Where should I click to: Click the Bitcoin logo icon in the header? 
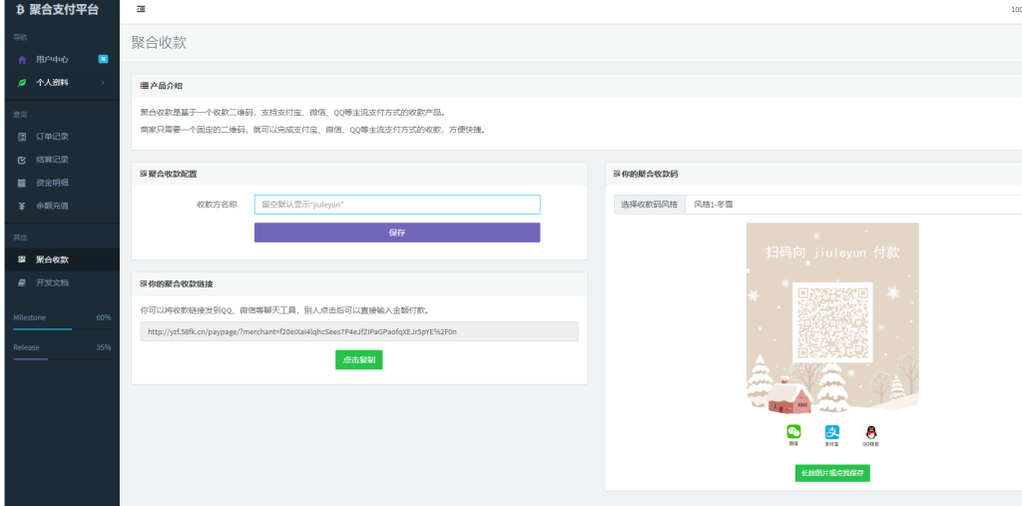point(20,10)
